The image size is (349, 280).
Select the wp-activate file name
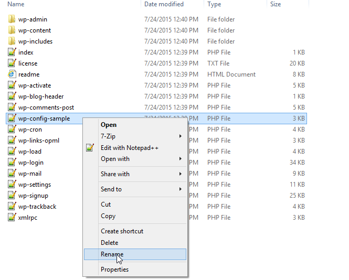pyautogui.click(x=35, y=85)
